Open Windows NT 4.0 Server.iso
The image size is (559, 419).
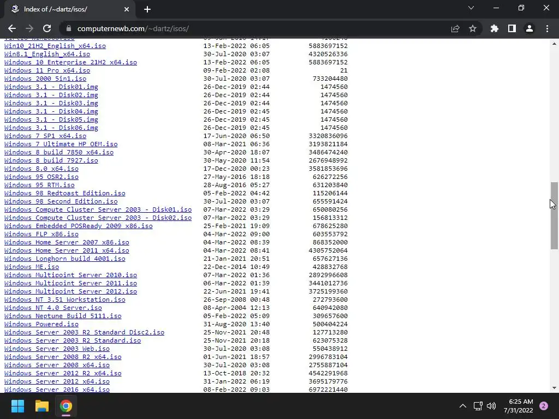click(x=53, y=308)
